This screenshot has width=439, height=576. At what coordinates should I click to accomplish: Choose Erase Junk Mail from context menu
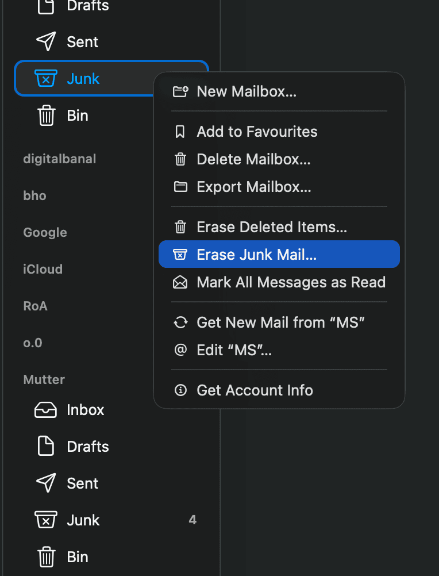(279, 254)
